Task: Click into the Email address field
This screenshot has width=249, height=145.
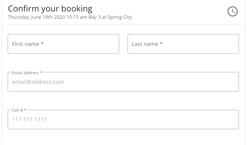Action: coord(123,81)
